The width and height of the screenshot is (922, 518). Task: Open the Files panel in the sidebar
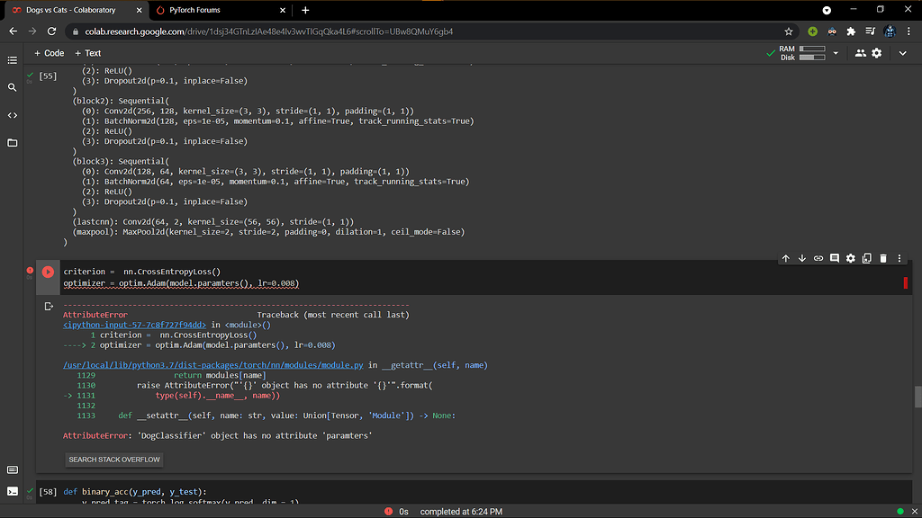coord(11,142)
